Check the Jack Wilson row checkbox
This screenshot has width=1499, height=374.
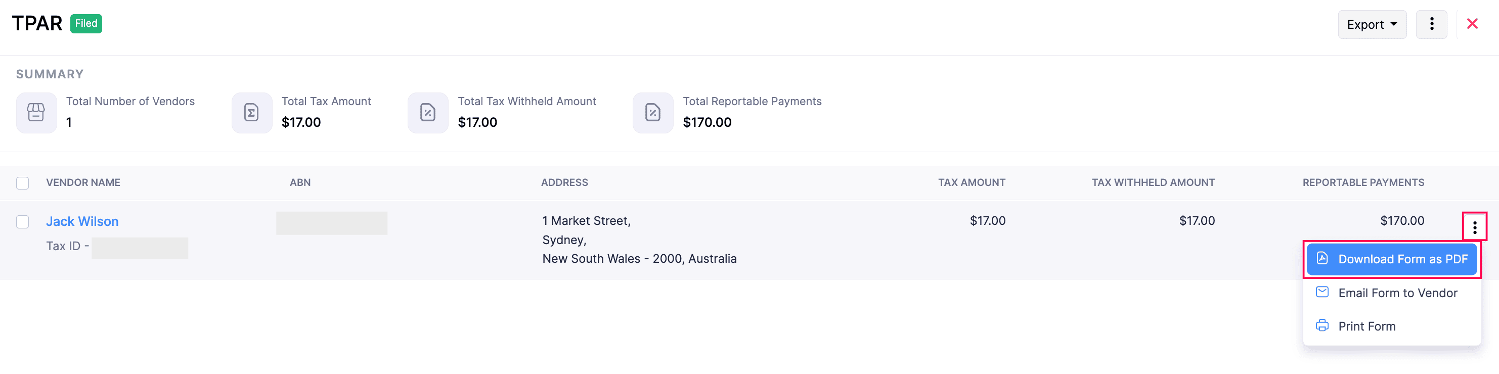point(23,221)
